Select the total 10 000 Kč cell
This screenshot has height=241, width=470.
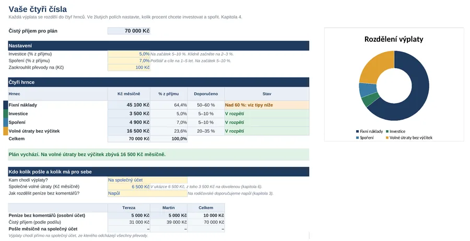(206, 215)
